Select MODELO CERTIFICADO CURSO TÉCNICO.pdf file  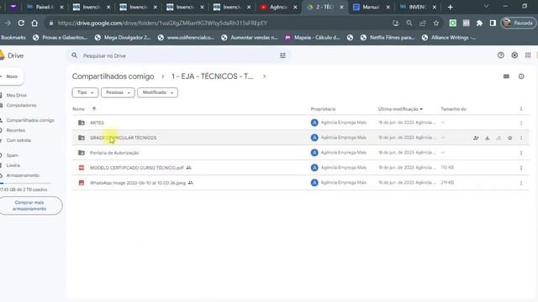pos(300,168)
